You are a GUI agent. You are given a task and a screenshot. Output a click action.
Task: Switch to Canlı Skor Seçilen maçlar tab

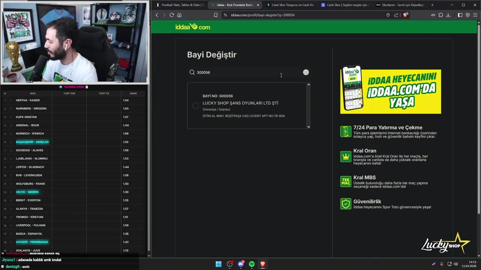coord(345,5)
